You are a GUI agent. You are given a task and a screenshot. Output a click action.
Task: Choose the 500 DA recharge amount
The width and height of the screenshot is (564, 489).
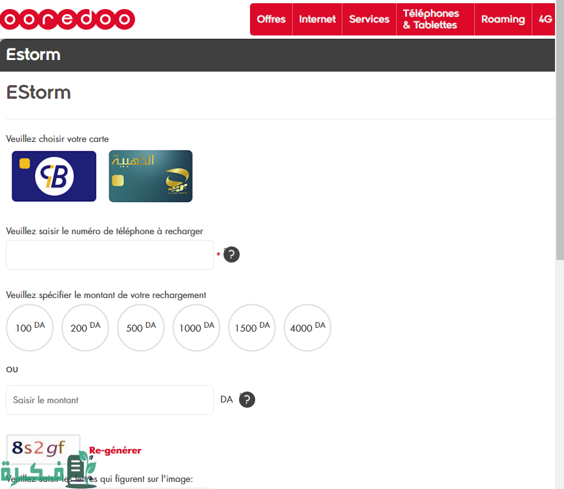pyautogui.click(x=141, y=328)
